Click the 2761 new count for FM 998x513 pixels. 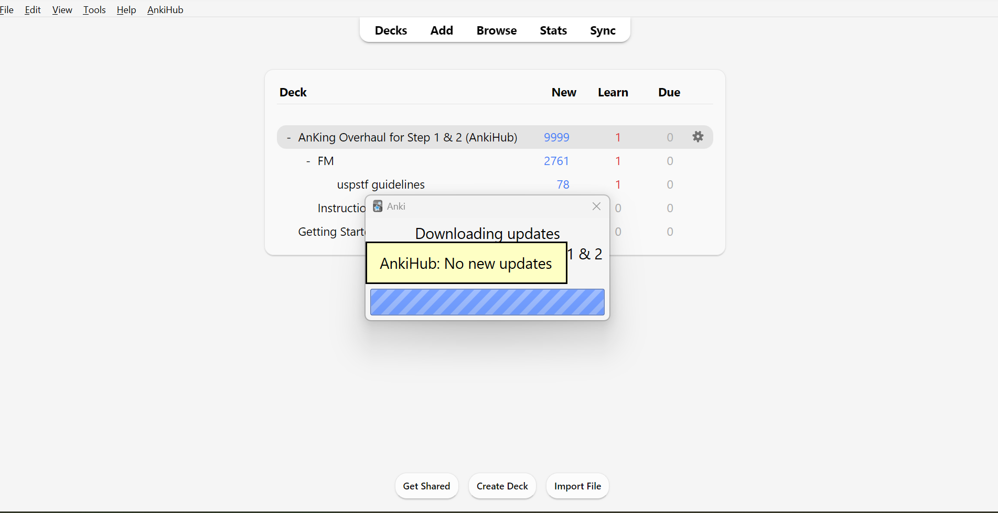[556, 161]
